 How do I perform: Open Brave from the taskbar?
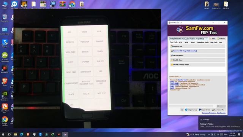(x=28, y=134)
